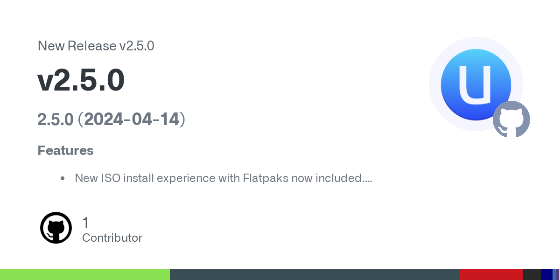Click the Features section heading
560x280 pixels.
point(65,151)
